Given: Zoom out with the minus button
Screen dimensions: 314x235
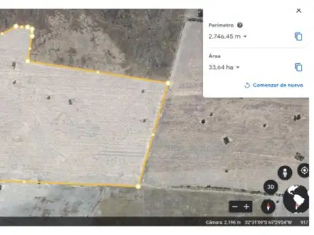Looking at the screenshot, I should (x=235, y=206).
